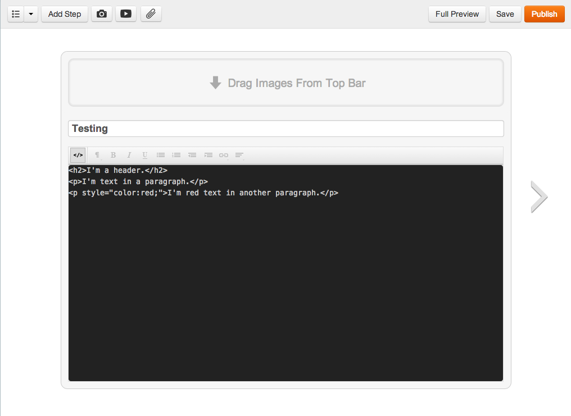Insert a hyperlink with the link icon
The width and height of the screenshot is (571, 416).
click(x=223, y=155)
